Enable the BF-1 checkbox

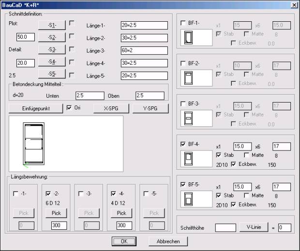point(183,23)
